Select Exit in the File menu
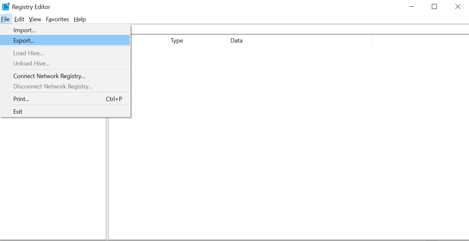 pos(65,112)
